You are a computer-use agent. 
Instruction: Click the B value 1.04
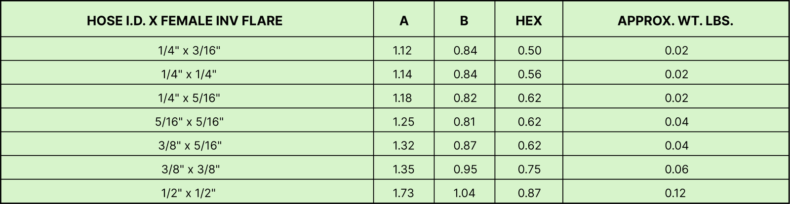464,193
